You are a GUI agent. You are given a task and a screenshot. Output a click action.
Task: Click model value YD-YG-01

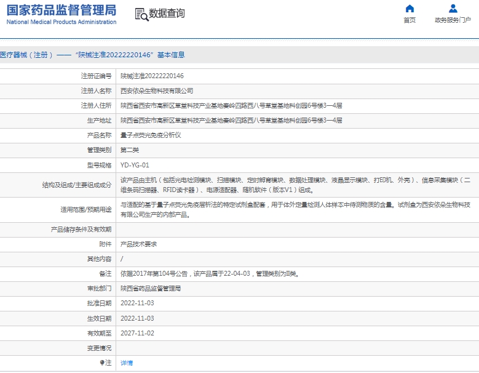[x=135, y=165]
